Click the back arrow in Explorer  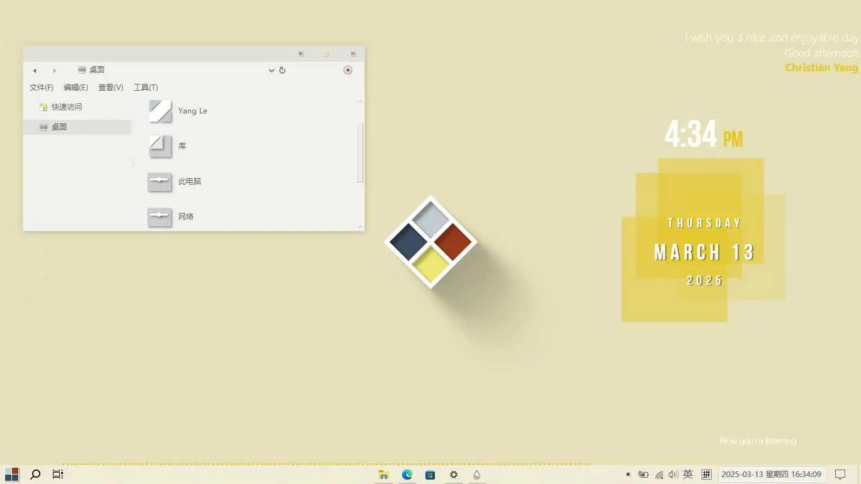tap(35, 71)
